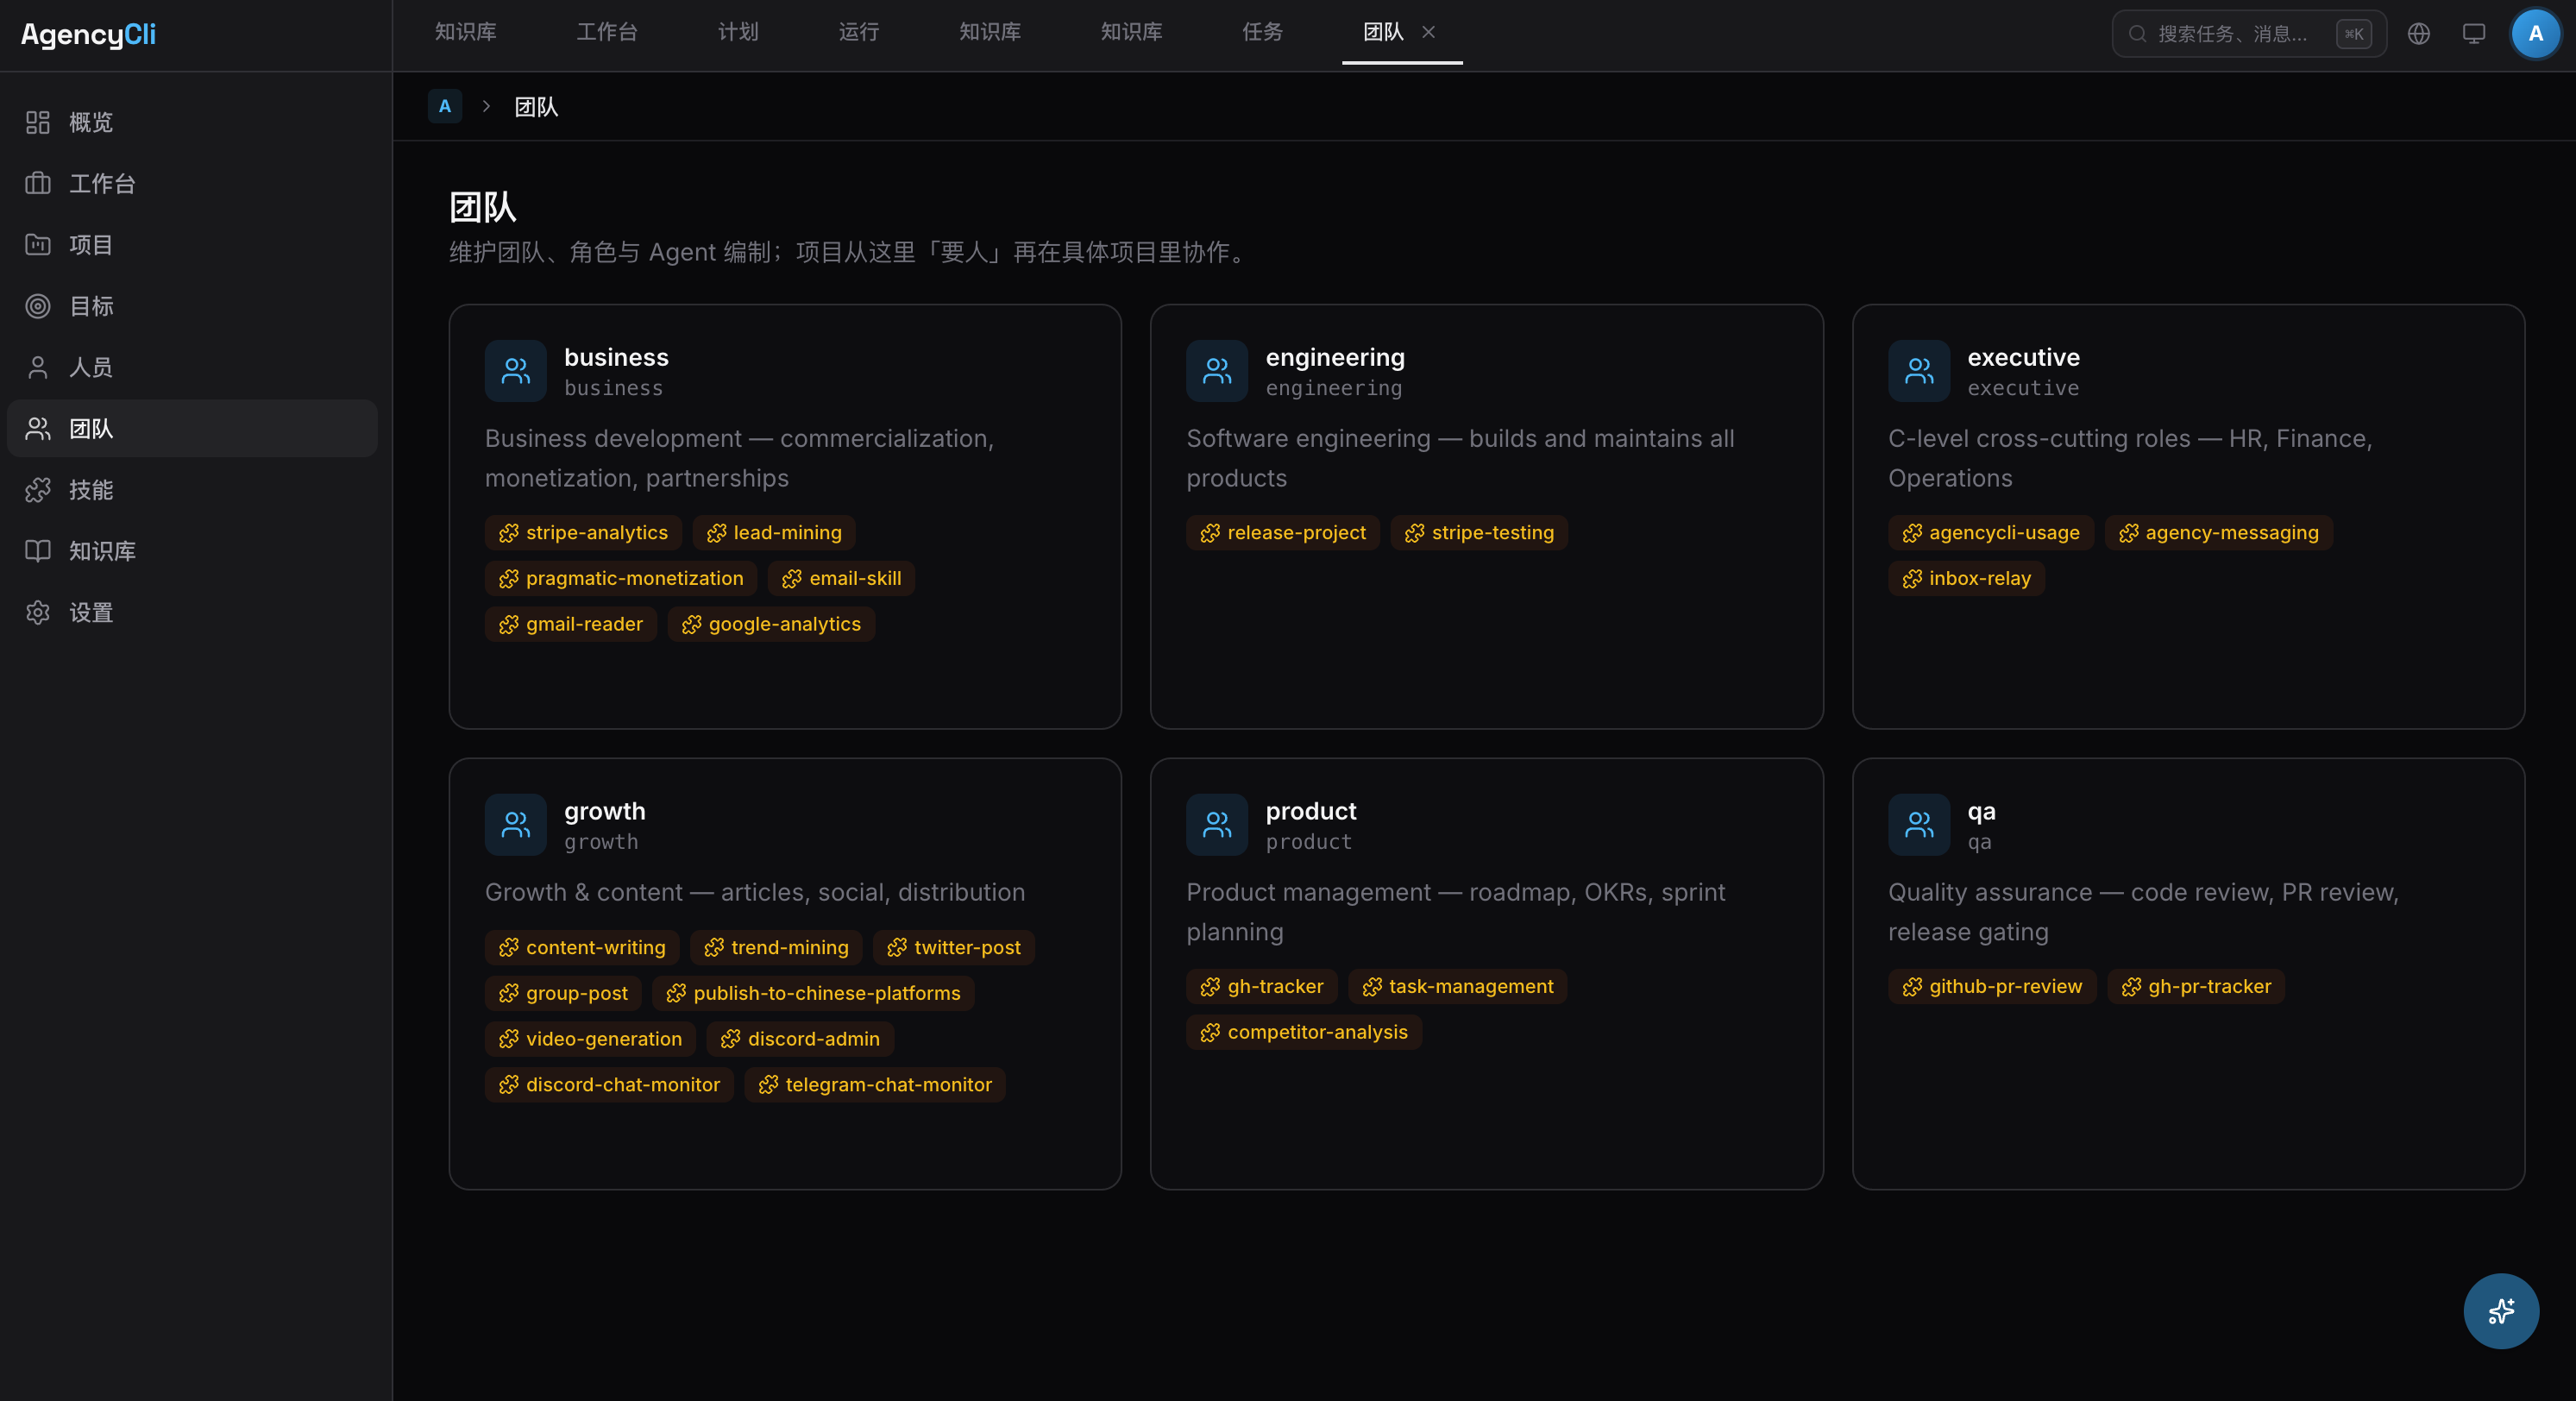The image size is (2576, 1401).
Task: Open the github-pr-review skill tag
Action: [1991, 986]
